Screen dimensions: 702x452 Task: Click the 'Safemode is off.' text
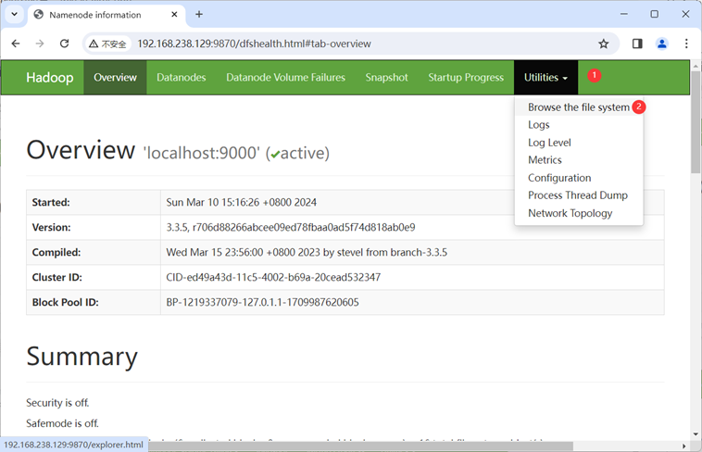pyautogui.click(x=62, y=423)
